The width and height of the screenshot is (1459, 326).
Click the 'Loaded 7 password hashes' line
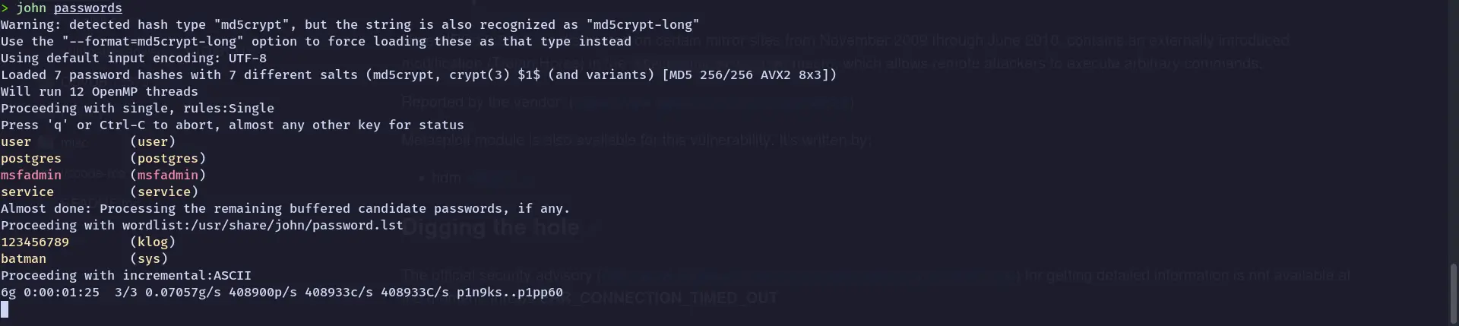tap(419, 74)
